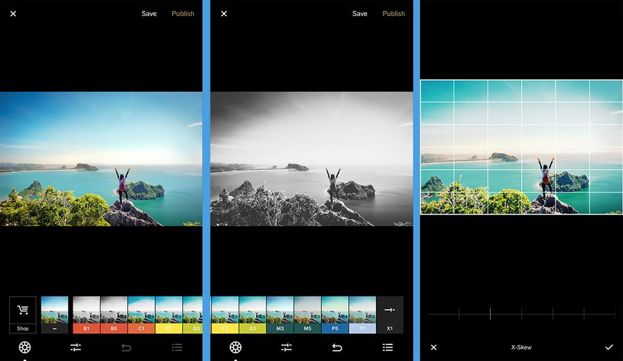Open presets wheel in color photo editor

(x=25, y=347)
